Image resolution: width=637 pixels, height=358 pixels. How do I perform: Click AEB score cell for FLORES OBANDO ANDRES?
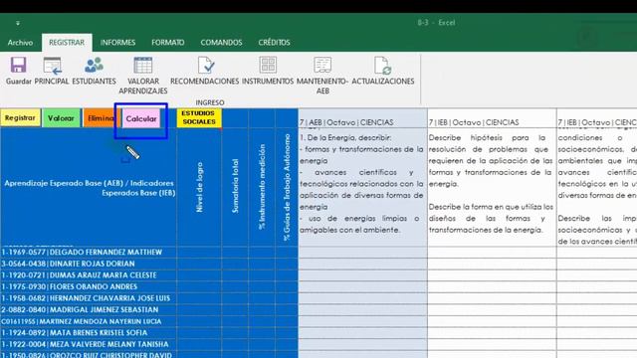click(x=362, y=286)
